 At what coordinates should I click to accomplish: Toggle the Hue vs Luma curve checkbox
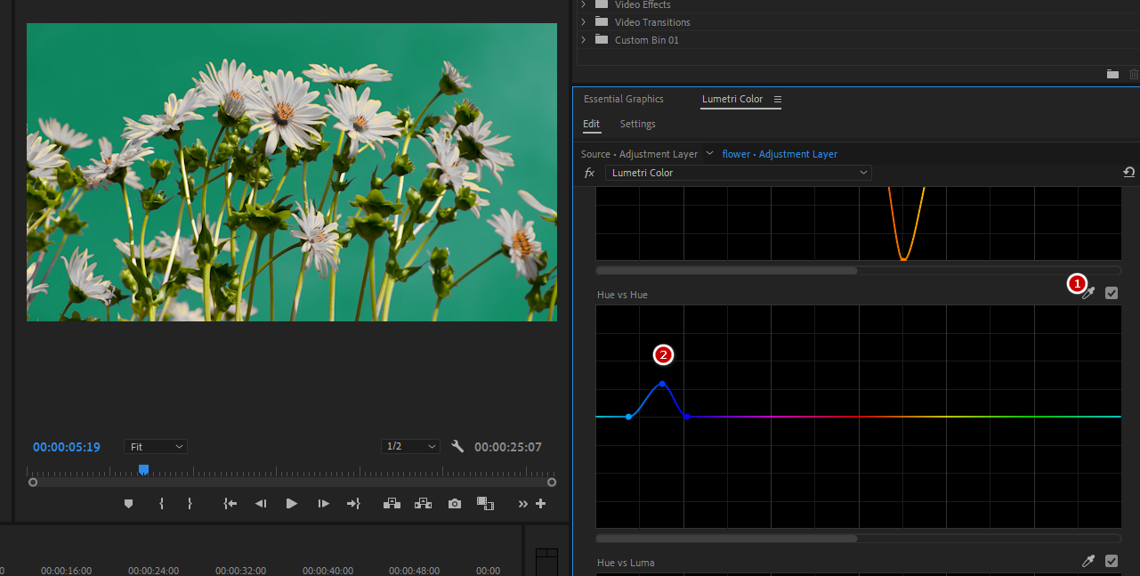point(1112,561)
